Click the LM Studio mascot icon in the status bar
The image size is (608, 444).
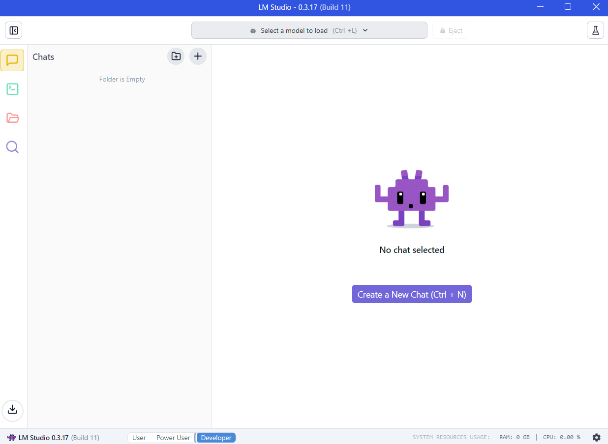click(12, 437)
